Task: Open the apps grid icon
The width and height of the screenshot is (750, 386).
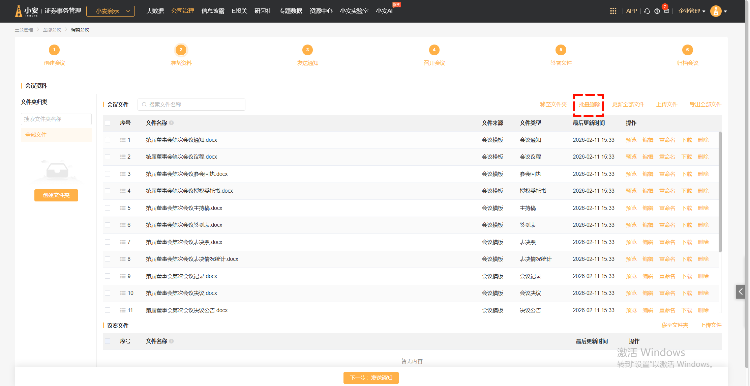Action: [x=613, y=11]
